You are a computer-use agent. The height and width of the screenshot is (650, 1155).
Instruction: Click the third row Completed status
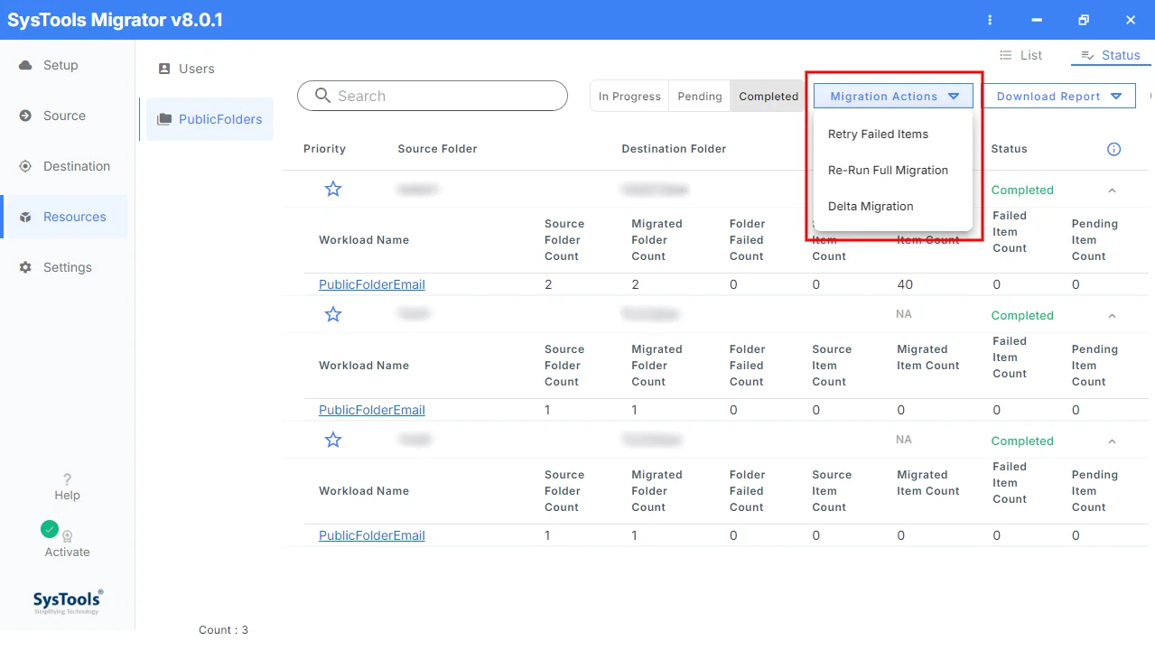1022,441
